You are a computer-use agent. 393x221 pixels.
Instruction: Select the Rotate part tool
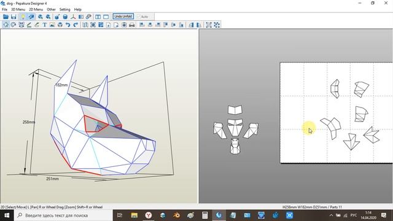[14, 25]
